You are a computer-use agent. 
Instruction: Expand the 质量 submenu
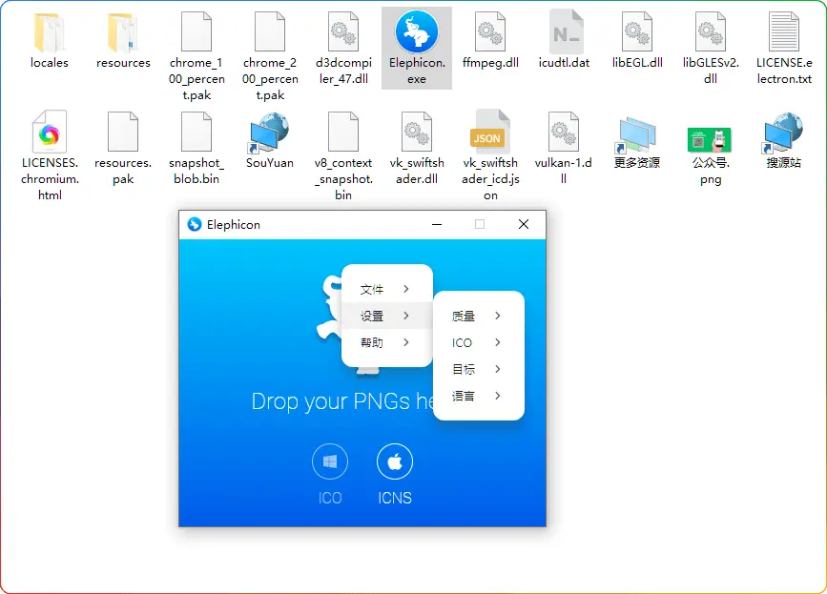click(x=477, y=316)
